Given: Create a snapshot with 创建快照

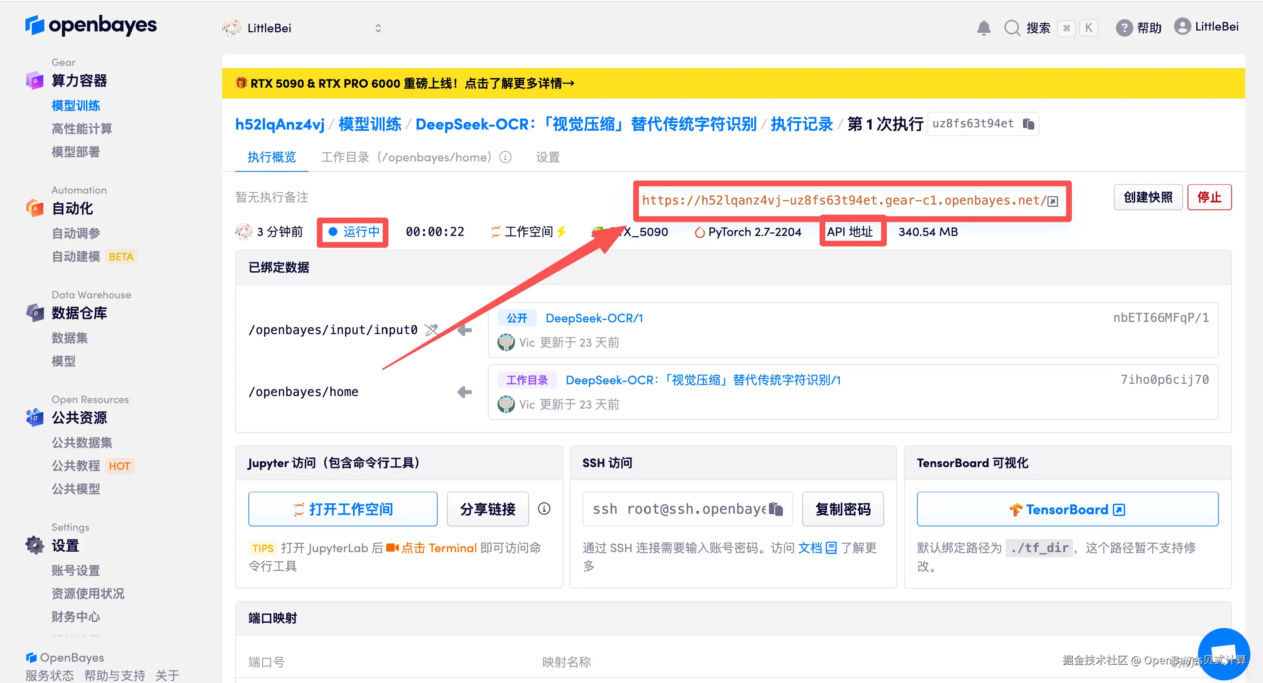Looking at the screenshot, I should pos(1148,197).
